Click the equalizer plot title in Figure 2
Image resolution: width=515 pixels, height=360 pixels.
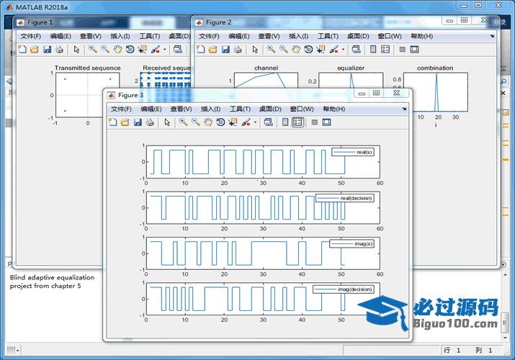point(351,68)
